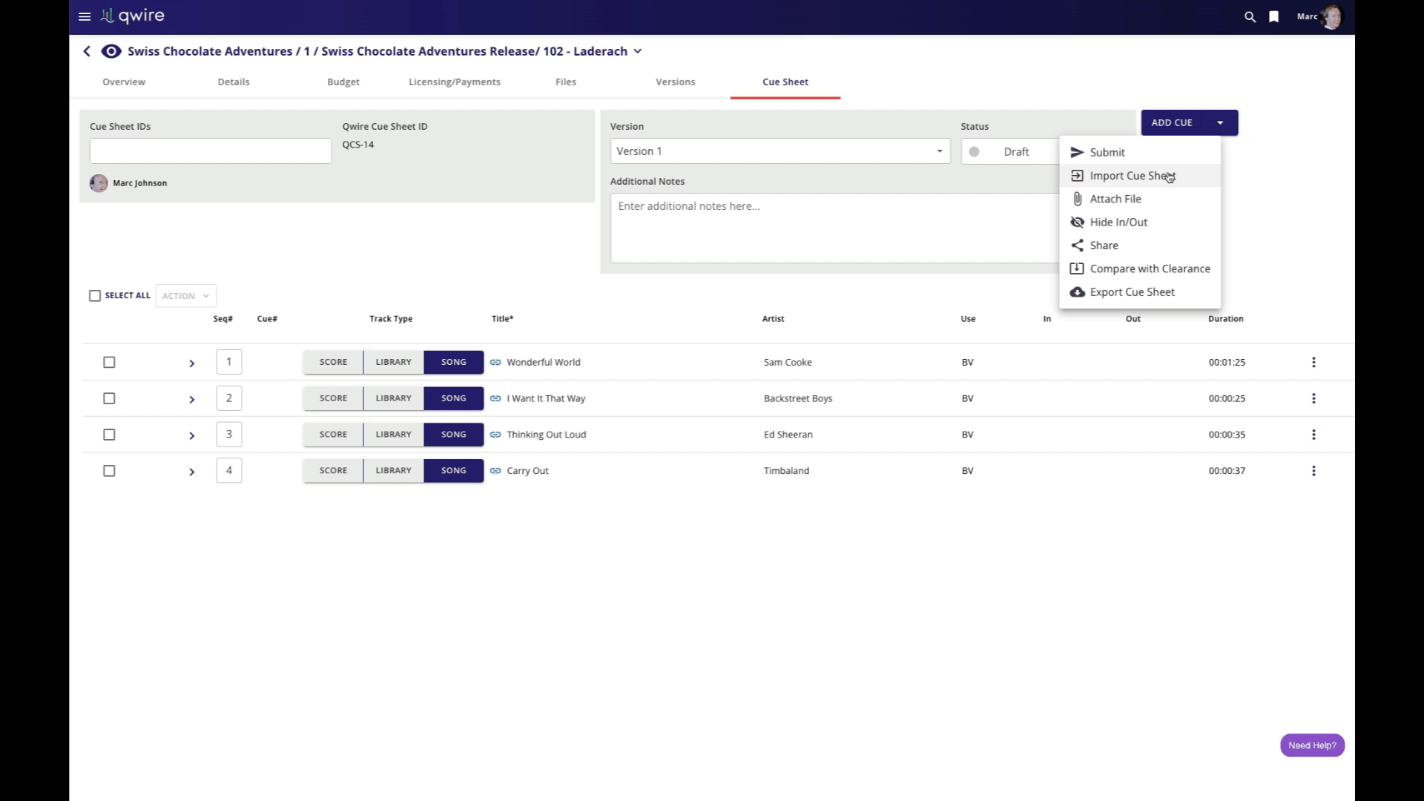Select LIBRARY track type for Carry Out
Viewport: 1424px width, 801px height.
pos(393,471)
